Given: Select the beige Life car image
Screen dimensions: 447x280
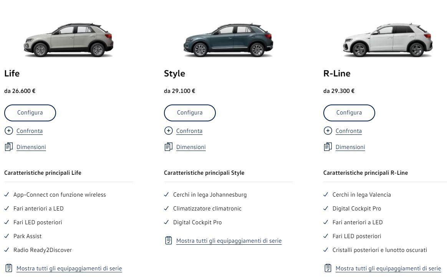Looking at the screenshot, I should [69, 40].
